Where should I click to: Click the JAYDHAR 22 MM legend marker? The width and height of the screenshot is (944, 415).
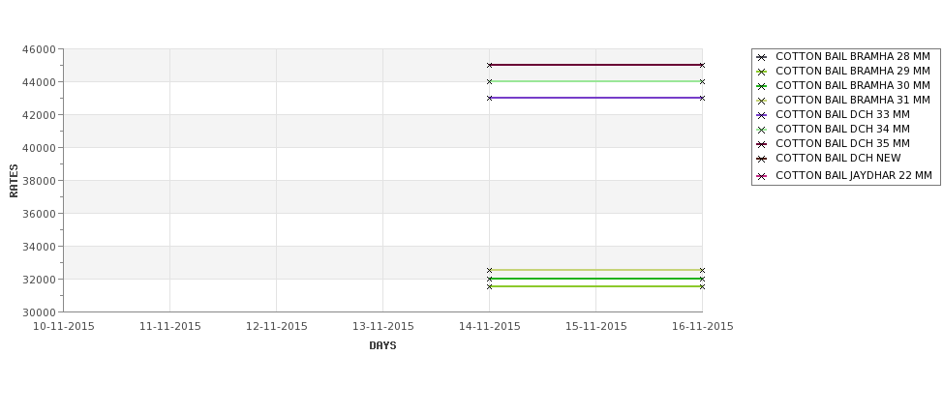click(x=761, y=176)
